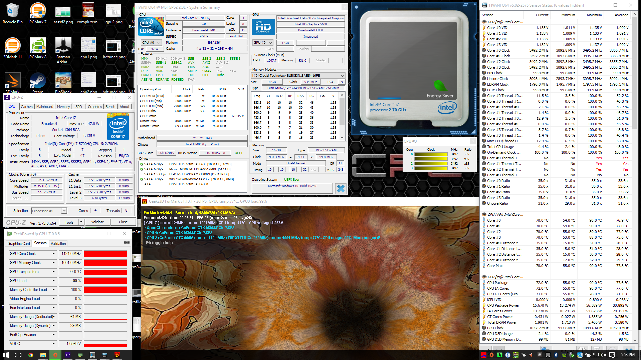Click Chrome icon in the taskbar
641x360 pixels.
coord(31,355)
